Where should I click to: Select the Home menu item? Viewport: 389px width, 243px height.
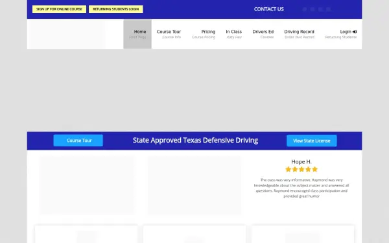coord(137,34)
